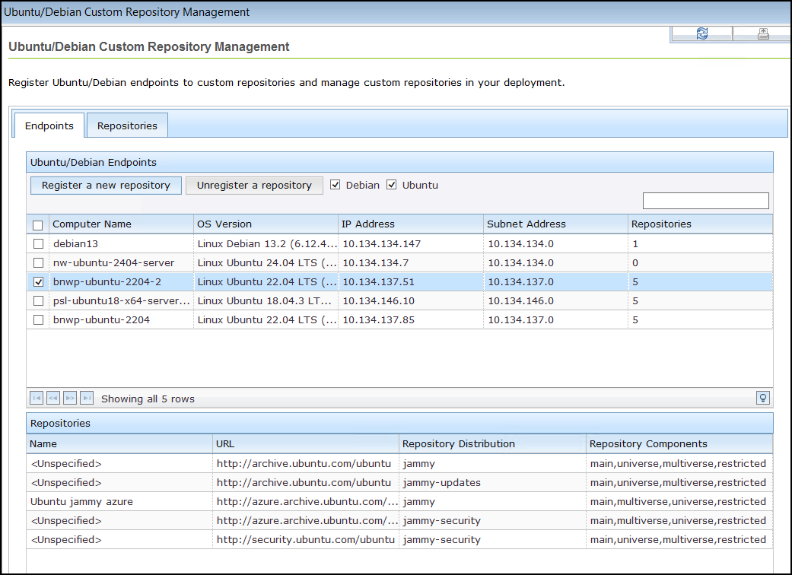Sort by Computer Name column header
The height and width of the screenshot is (575, 792).
[x=121, y=224]
